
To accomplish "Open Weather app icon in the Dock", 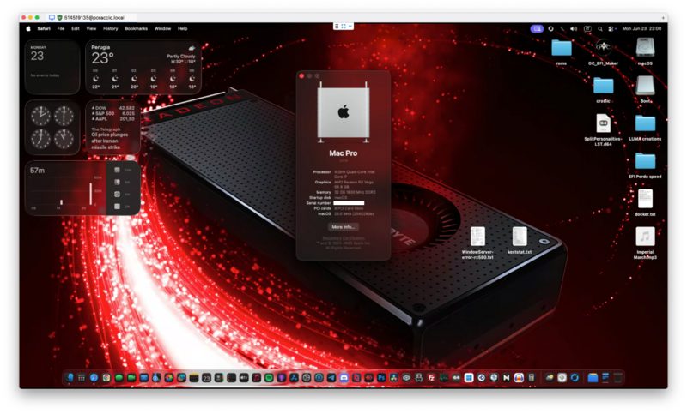I will coord(550,378).
